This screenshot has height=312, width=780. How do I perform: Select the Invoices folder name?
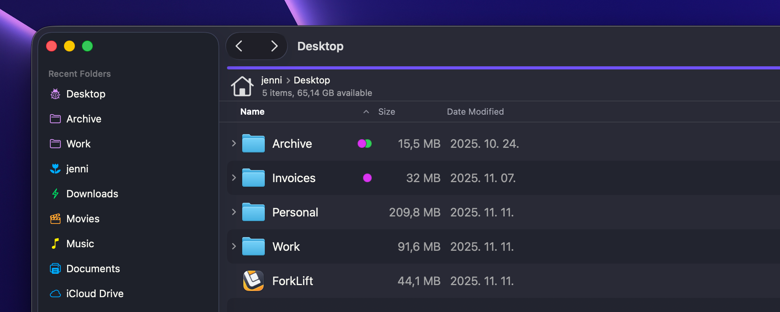click(294, 178)
